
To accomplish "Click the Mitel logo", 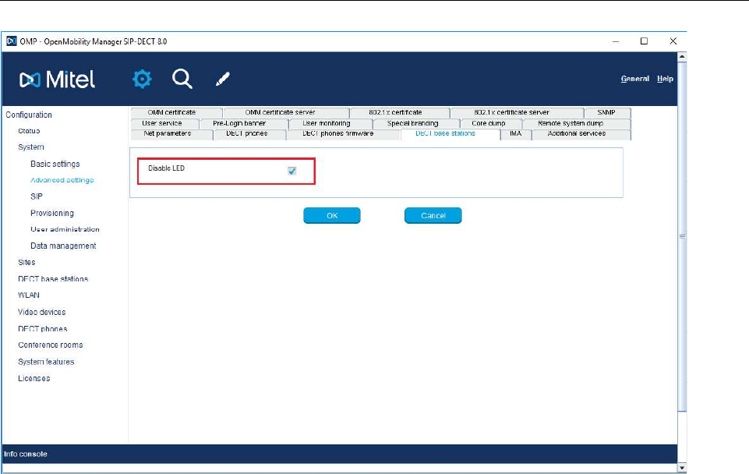I will (x=58, y=80).
